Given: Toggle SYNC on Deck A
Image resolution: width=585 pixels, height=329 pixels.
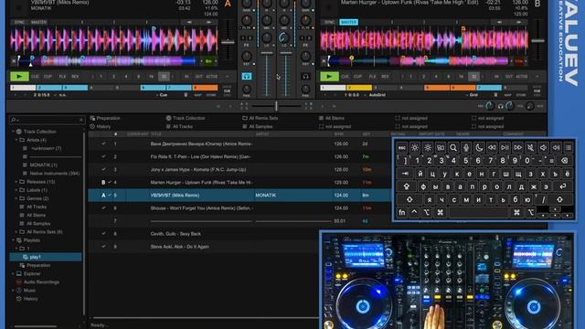Looking at the screenshot, I should pos(19,22).
